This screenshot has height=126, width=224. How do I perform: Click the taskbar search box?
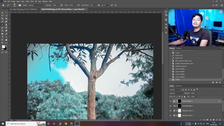click(26, 124)
